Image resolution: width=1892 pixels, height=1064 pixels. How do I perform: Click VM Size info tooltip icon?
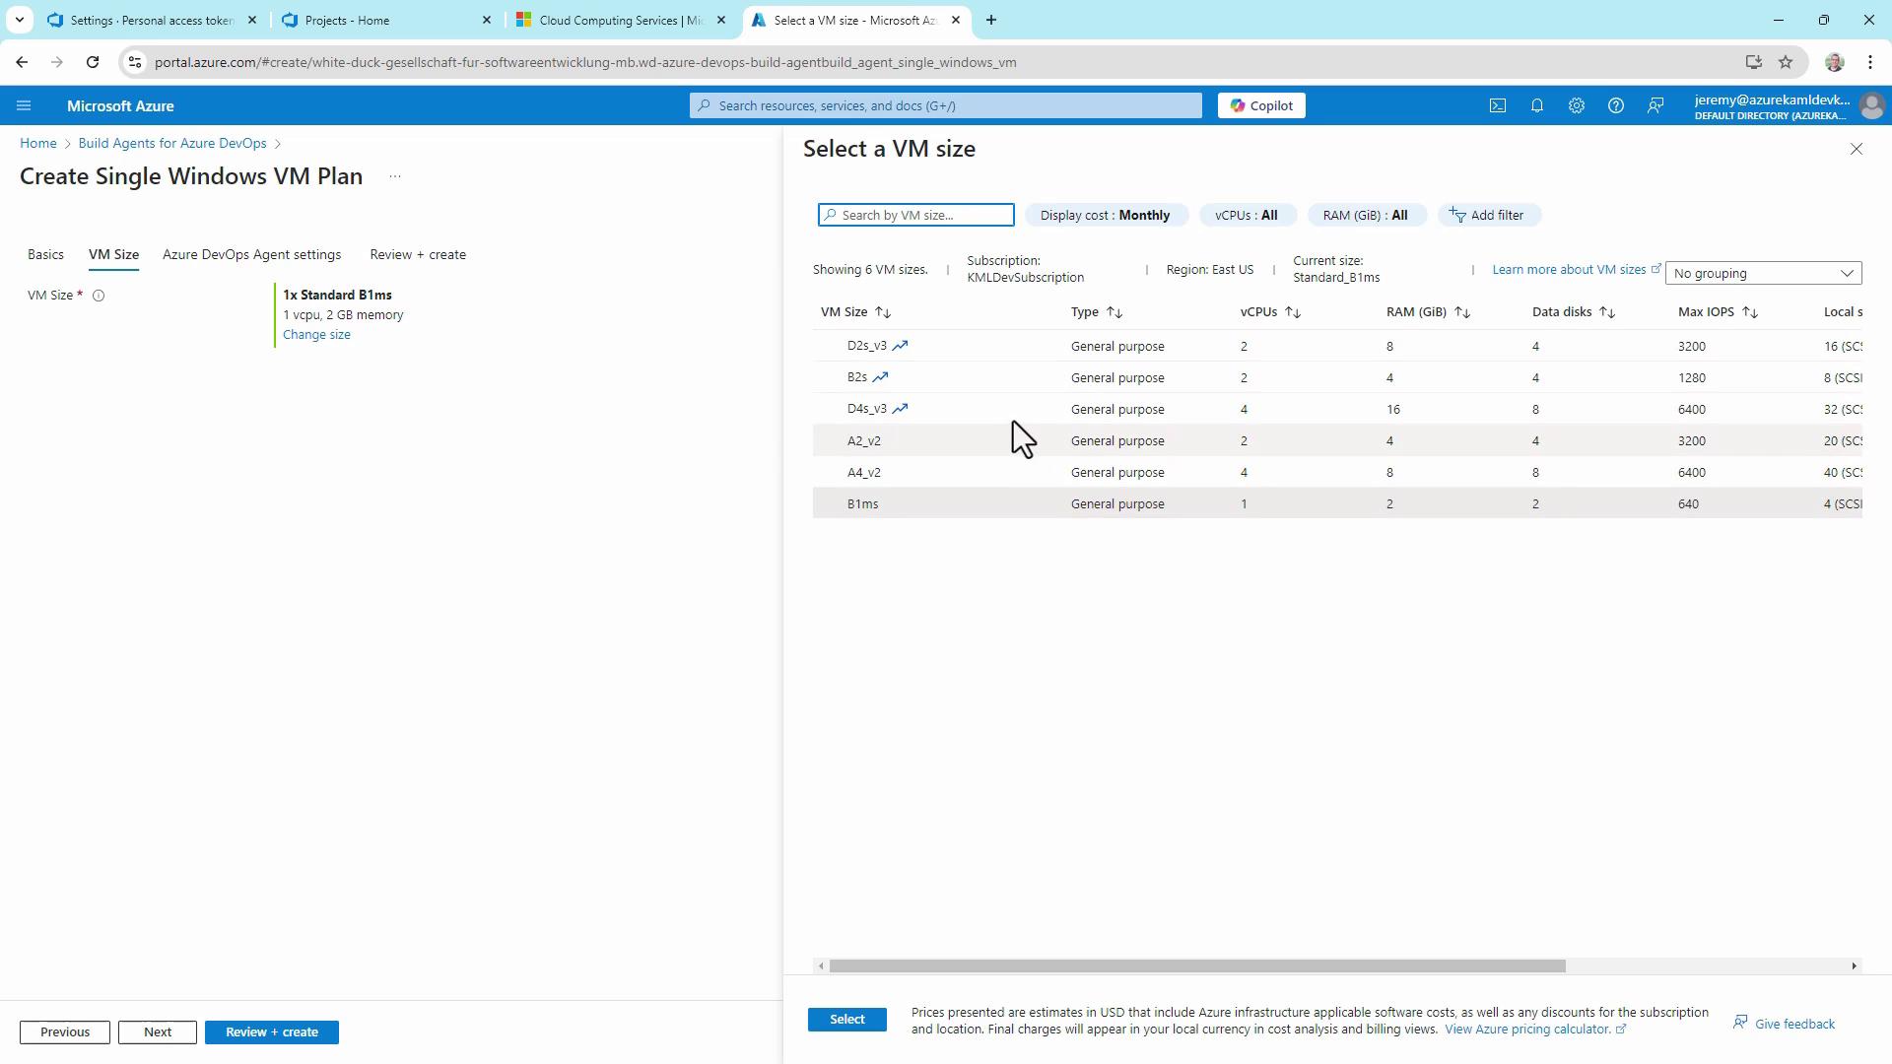99,296
